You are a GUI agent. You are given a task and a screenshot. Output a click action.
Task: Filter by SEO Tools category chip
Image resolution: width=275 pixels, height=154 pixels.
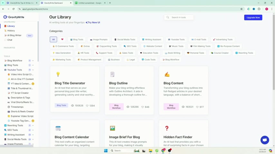pyautogui.click(x=130, y=46)
